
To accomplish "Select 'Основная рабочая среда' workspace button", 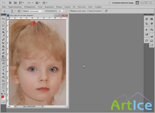I will click(x=123, y=3).
